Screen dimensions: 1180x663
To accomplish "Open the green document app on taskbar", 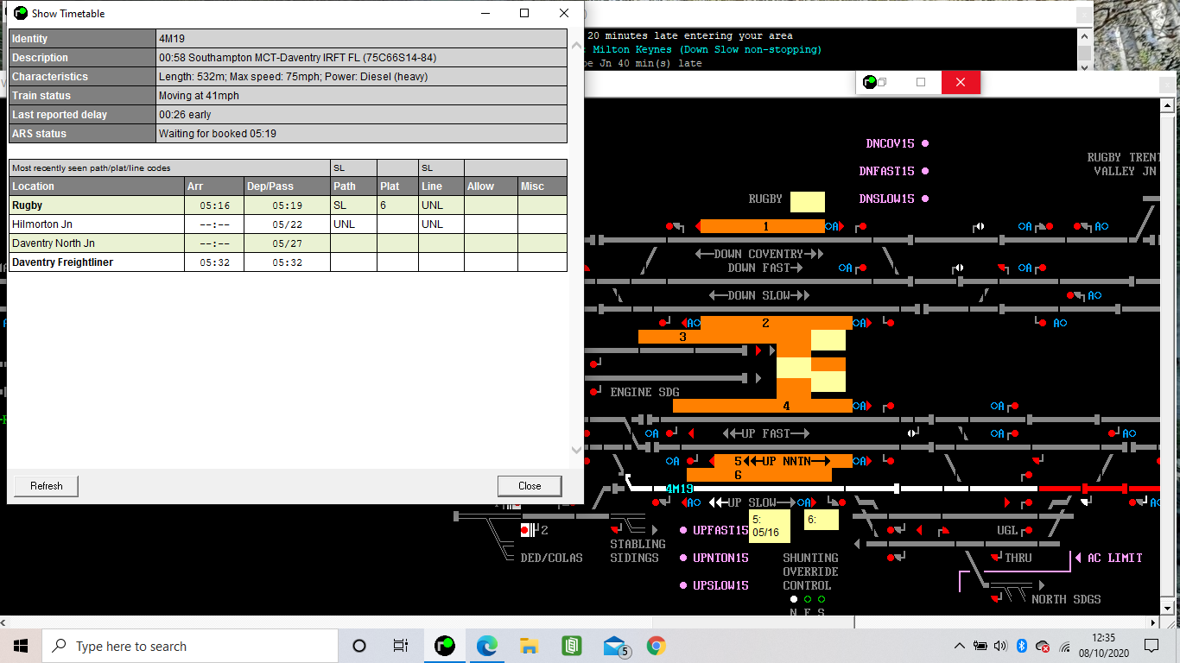I will 572,646.
